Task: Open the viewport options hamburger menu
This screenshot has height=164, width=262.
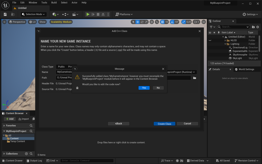Action: tap(4, 22)
